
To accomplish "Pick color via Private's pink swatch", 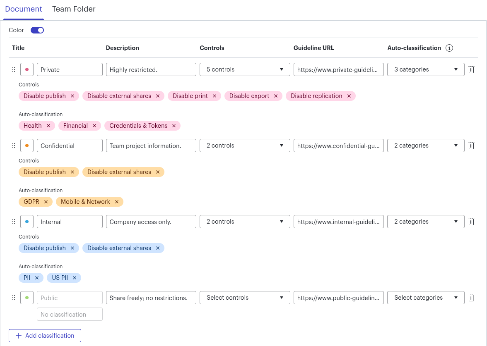I will tap(27, 69).
